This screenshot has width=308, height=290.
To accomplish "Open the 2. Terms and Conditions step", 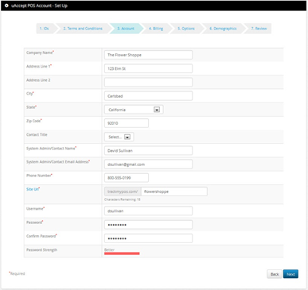I will pyautogui.click(x=83, y=29).
